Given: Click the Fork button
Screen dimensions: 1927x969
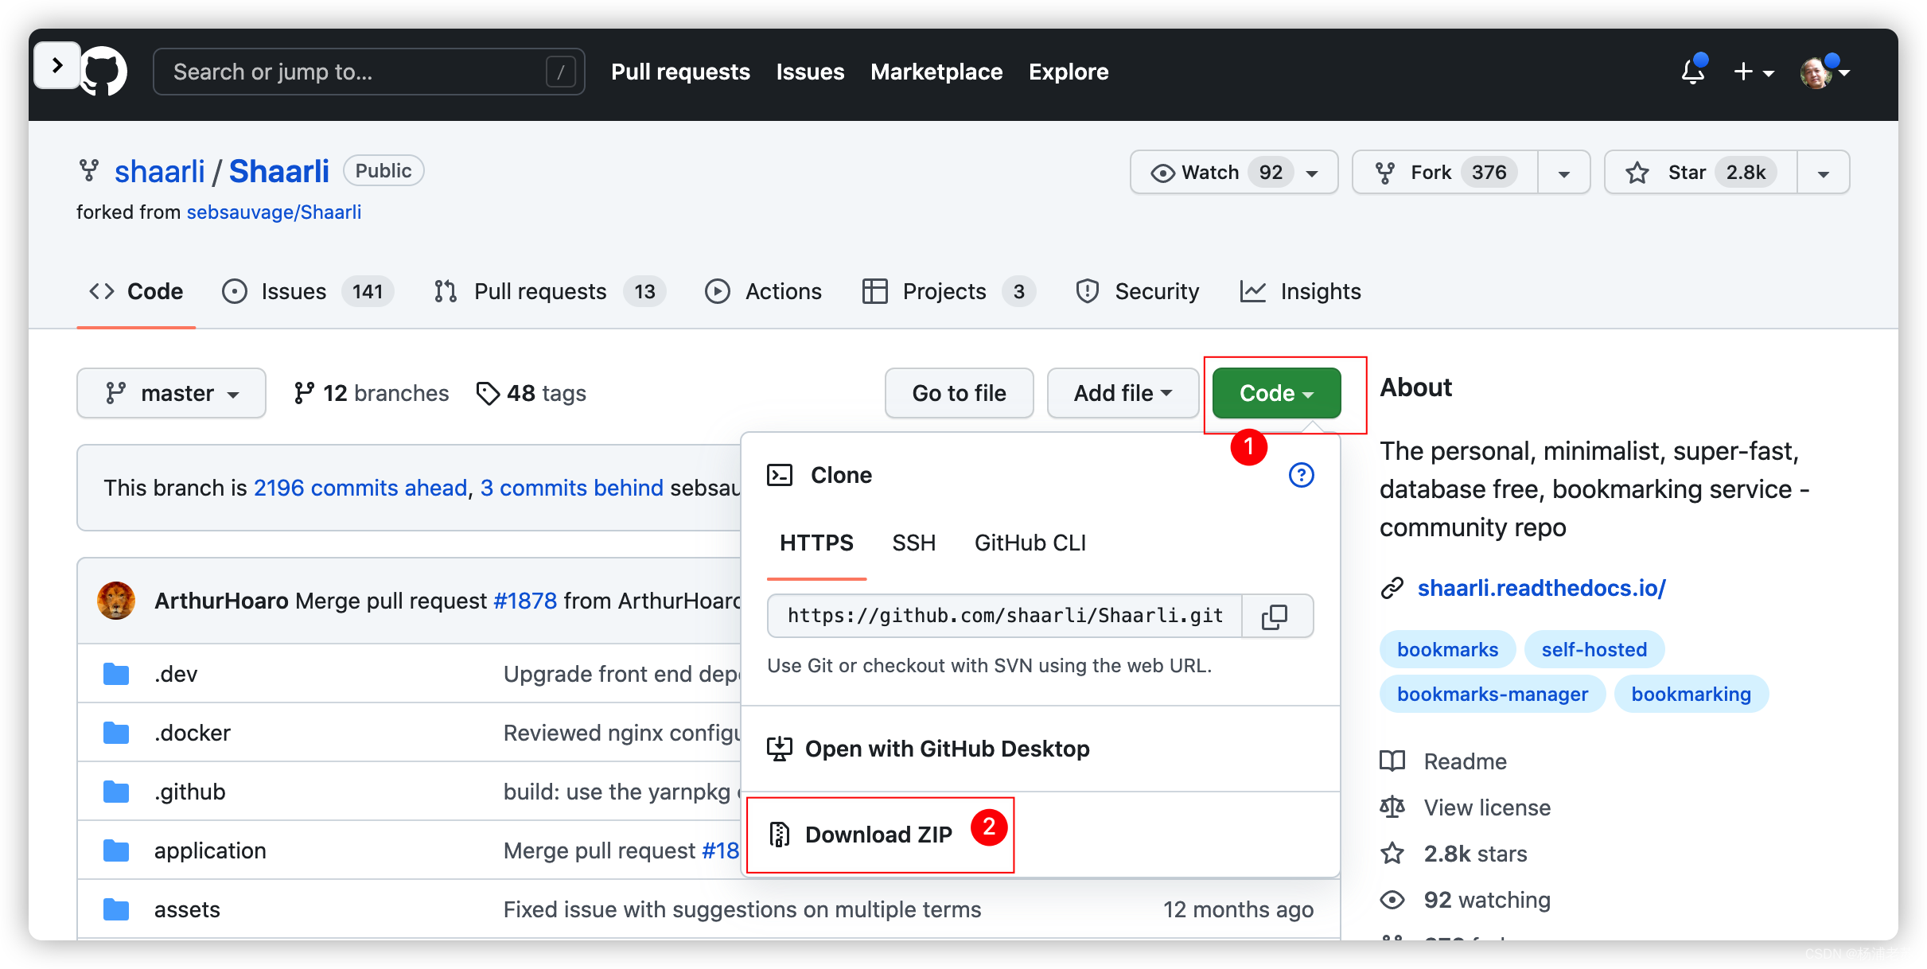Looking at the screenshot, I should point(1445,172).
